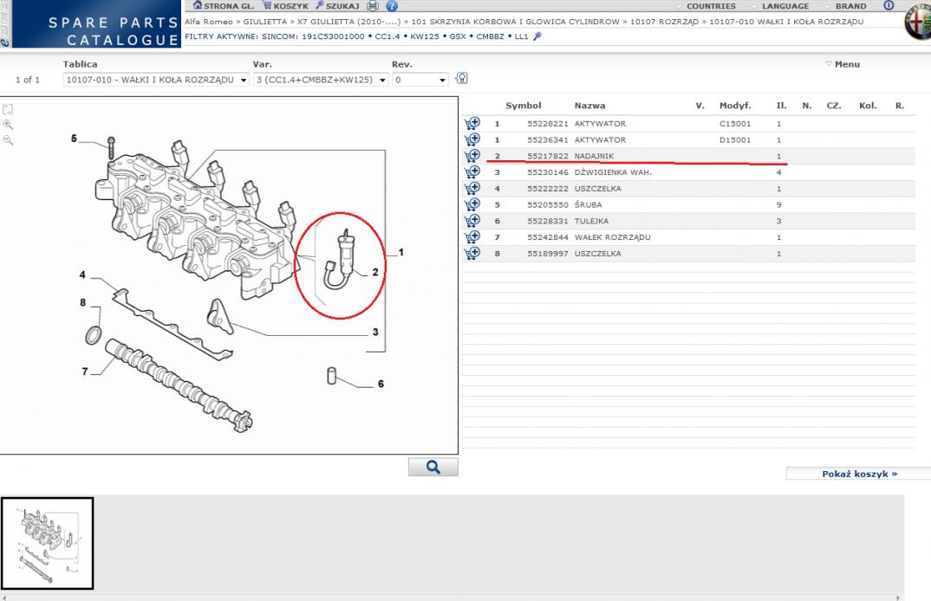
Task: Click callout number 4 near gasket
Action: click(82, 275)
